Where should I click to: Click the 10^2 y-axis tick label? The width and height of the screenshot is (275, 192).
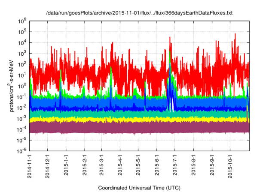(22, 65)
